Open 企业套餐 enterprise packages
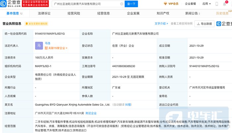 [191, 4]
